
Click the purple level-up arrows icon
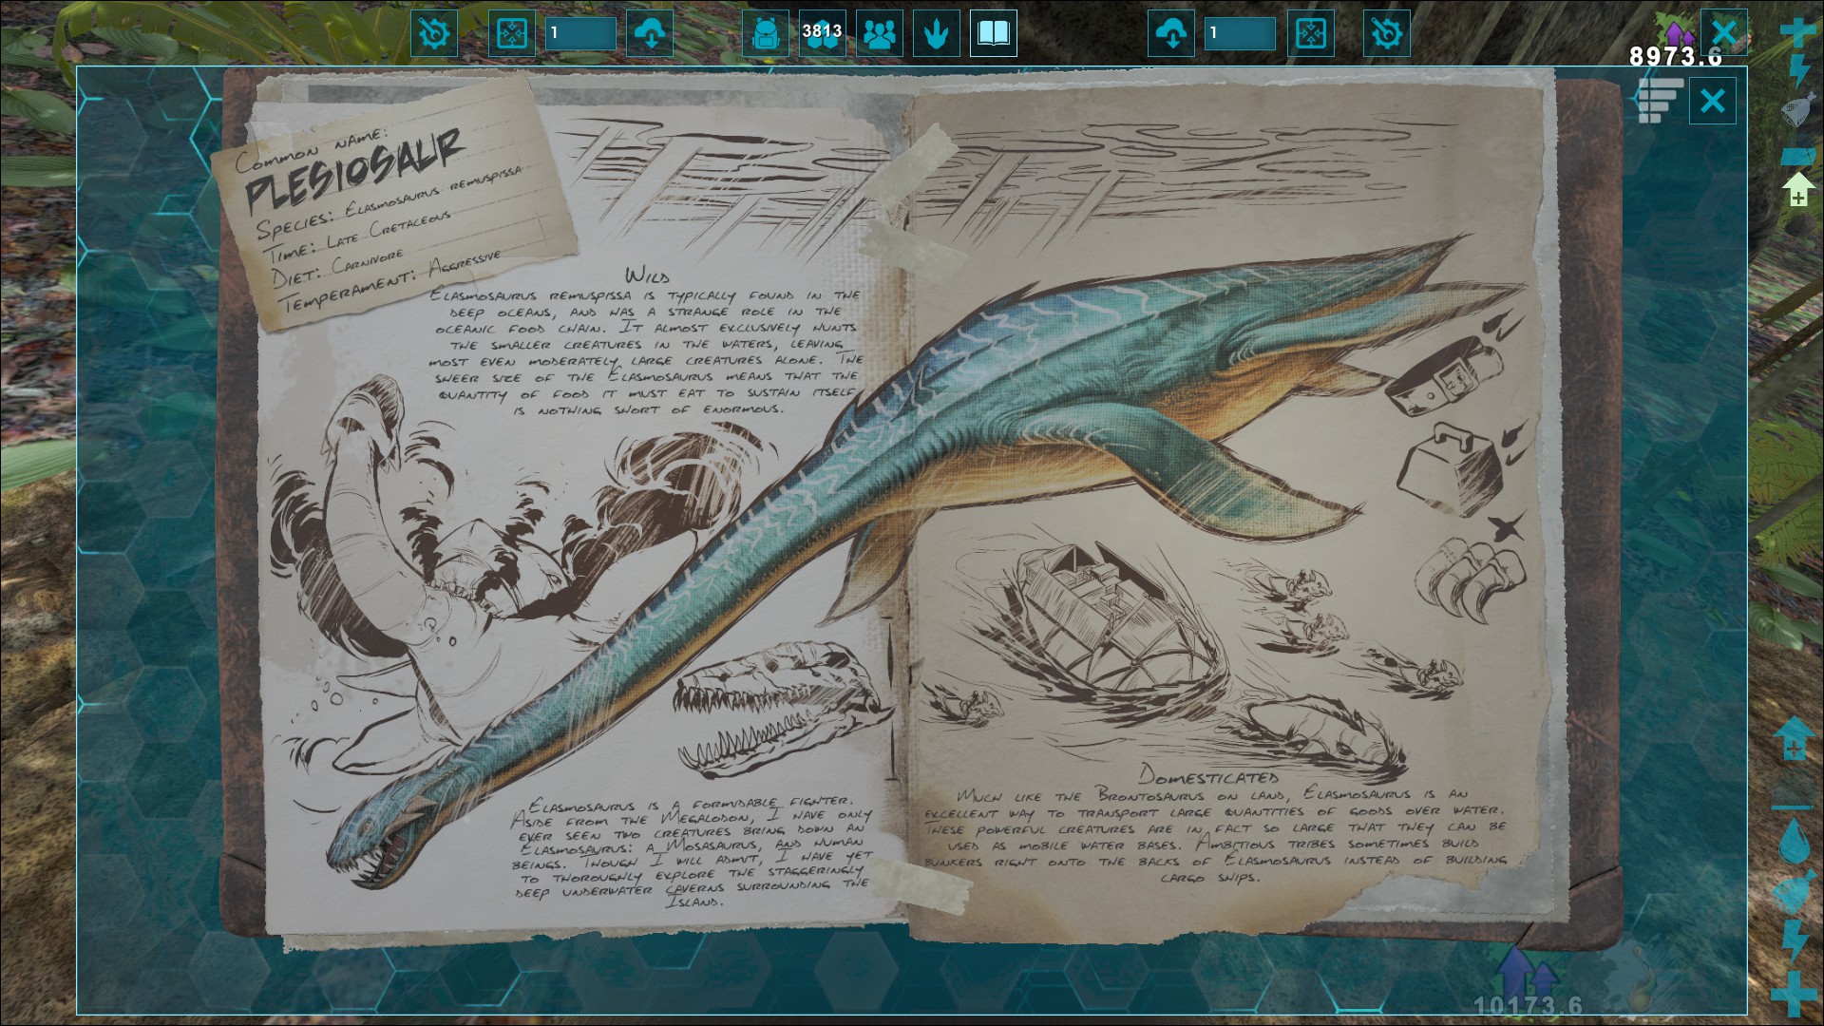click(x=1677, y=32)
